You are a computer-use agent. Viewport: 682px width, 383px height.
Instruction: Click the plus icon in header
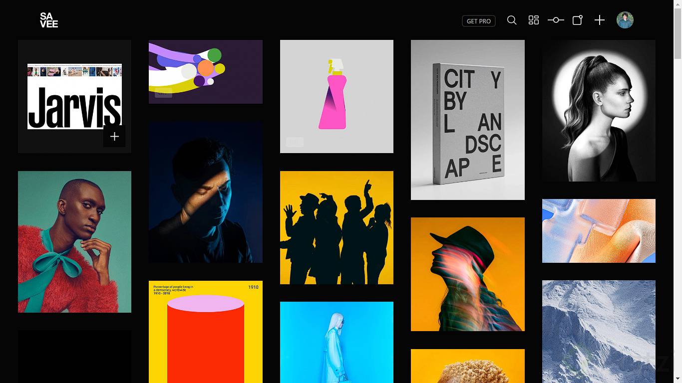(600, 20)
